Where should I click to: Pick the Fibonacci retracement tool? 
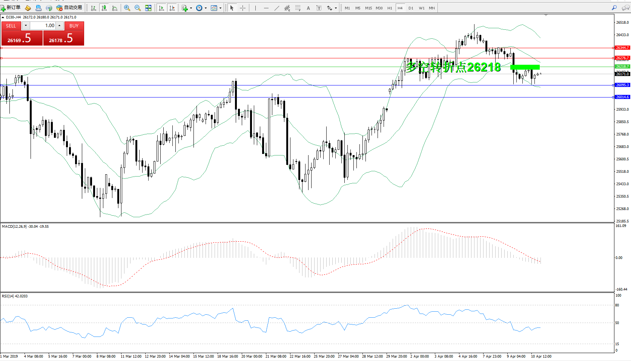point(298,8)
